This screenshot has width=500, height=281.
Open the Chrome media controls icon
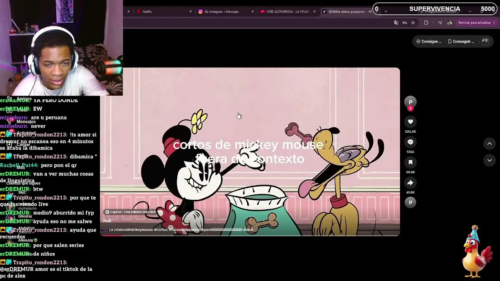coord(440,23)
